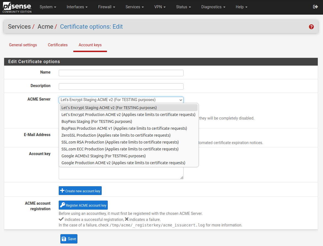
Task: Click the Acme breadcrumb link
Action: (45, 26)
